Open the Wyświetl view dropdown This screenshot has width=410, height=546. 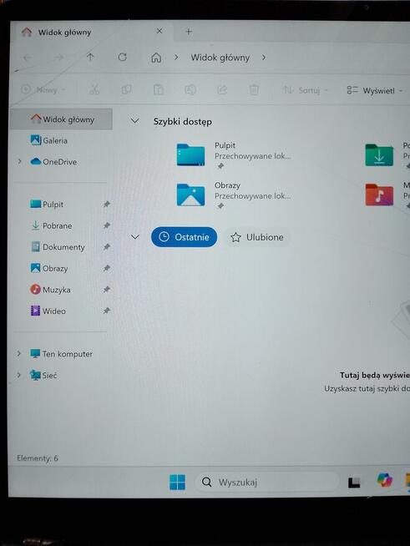pos(374,90)
